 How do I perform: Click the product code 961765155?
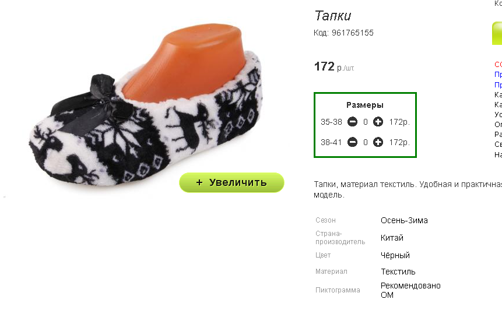pos(353,33)
